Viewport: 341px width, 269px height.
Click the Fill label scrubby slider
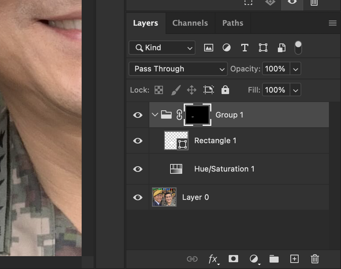(x=254, y=90)
